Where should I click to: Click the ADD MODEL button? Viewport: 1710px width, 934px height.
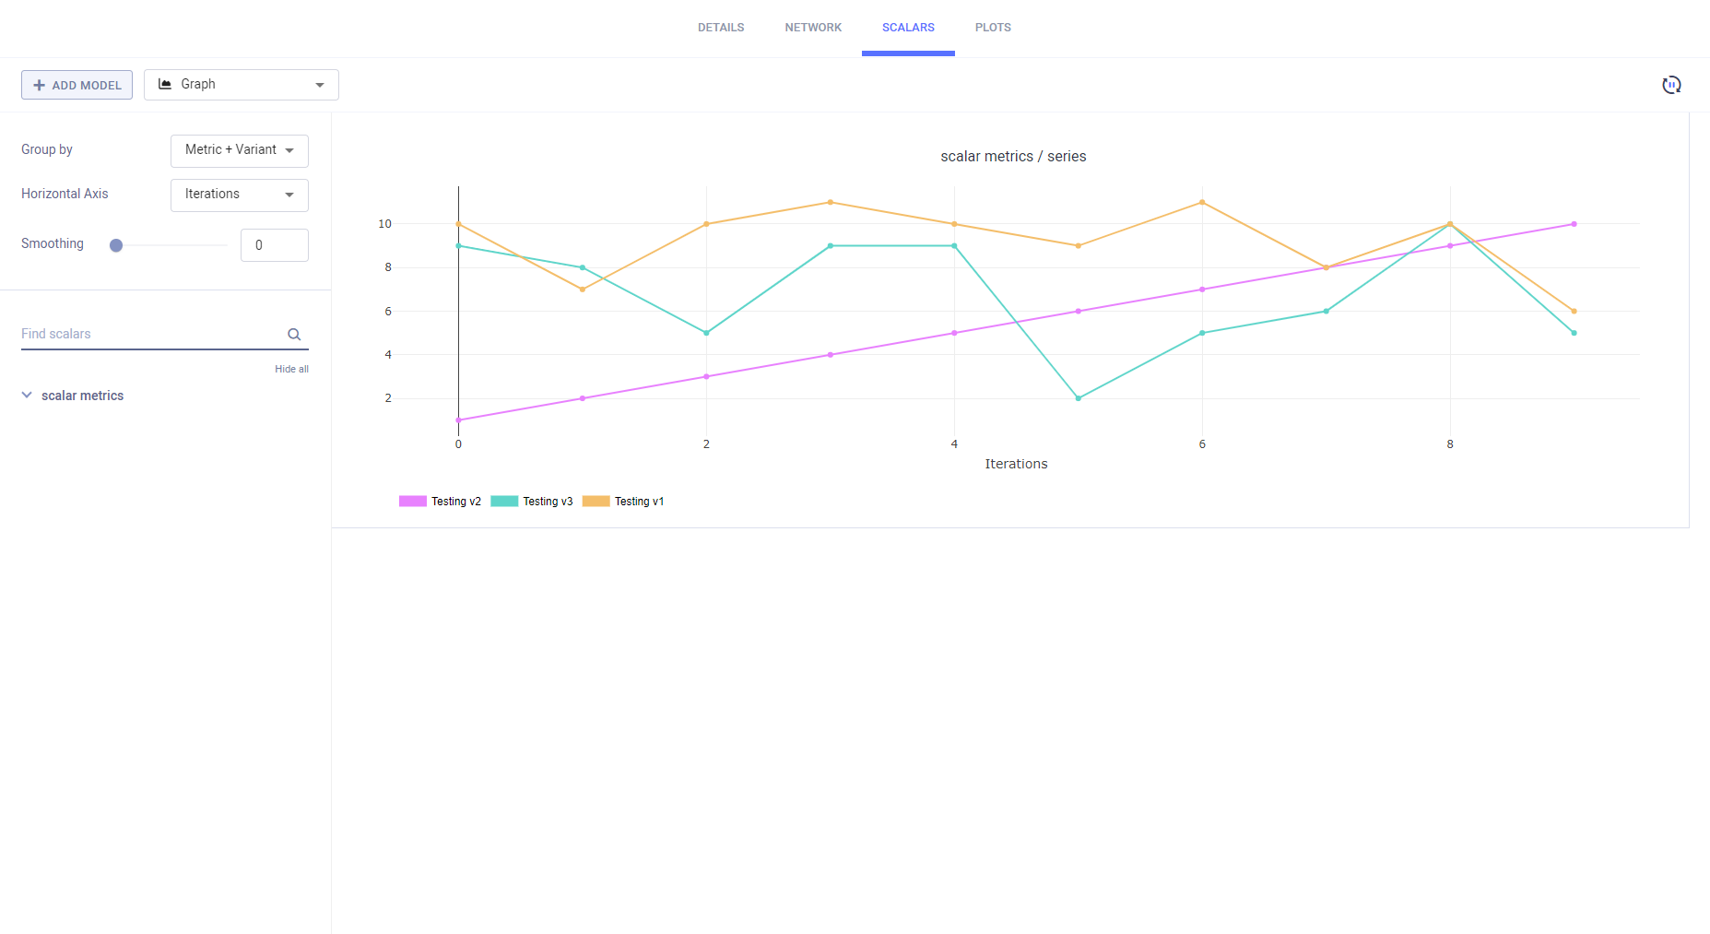click(77, 84)
